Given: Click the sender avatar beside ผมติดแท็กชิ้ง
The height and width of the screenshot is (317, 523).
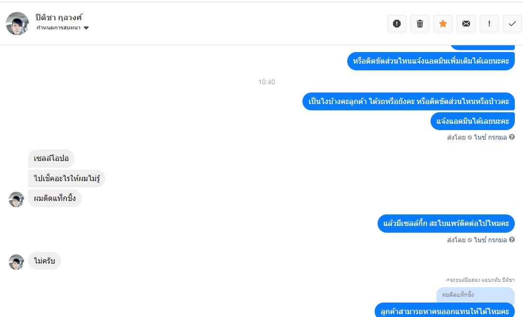Looking at the screenshot, I should point(16,199).
